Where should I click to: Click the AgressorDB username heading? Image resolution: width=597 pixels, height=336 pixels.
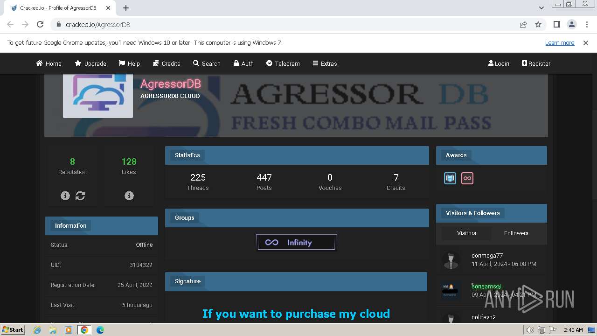point(171,84)
